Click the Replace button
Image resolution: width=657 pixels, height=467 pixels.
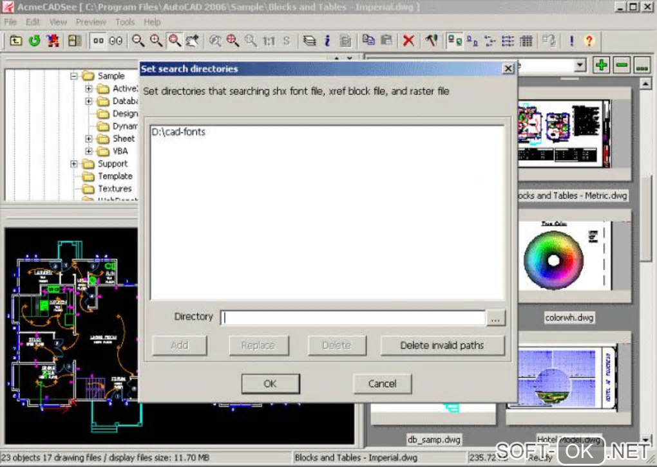pyautogui.click(x=258, y=345)
